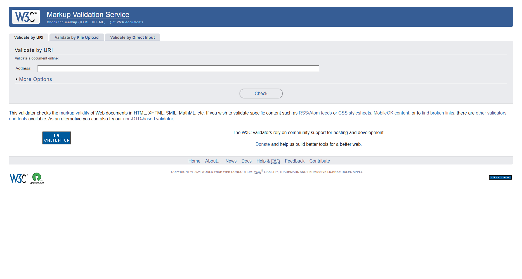Image resolution: width=522 pixels, height=279 pixels.
Task: Open Feedback in footer navigation
Action: coord(295,161)
